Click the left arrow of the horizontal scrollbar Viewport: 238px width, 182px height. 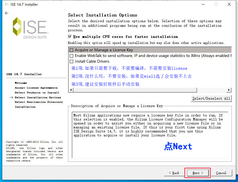point(70,90)
